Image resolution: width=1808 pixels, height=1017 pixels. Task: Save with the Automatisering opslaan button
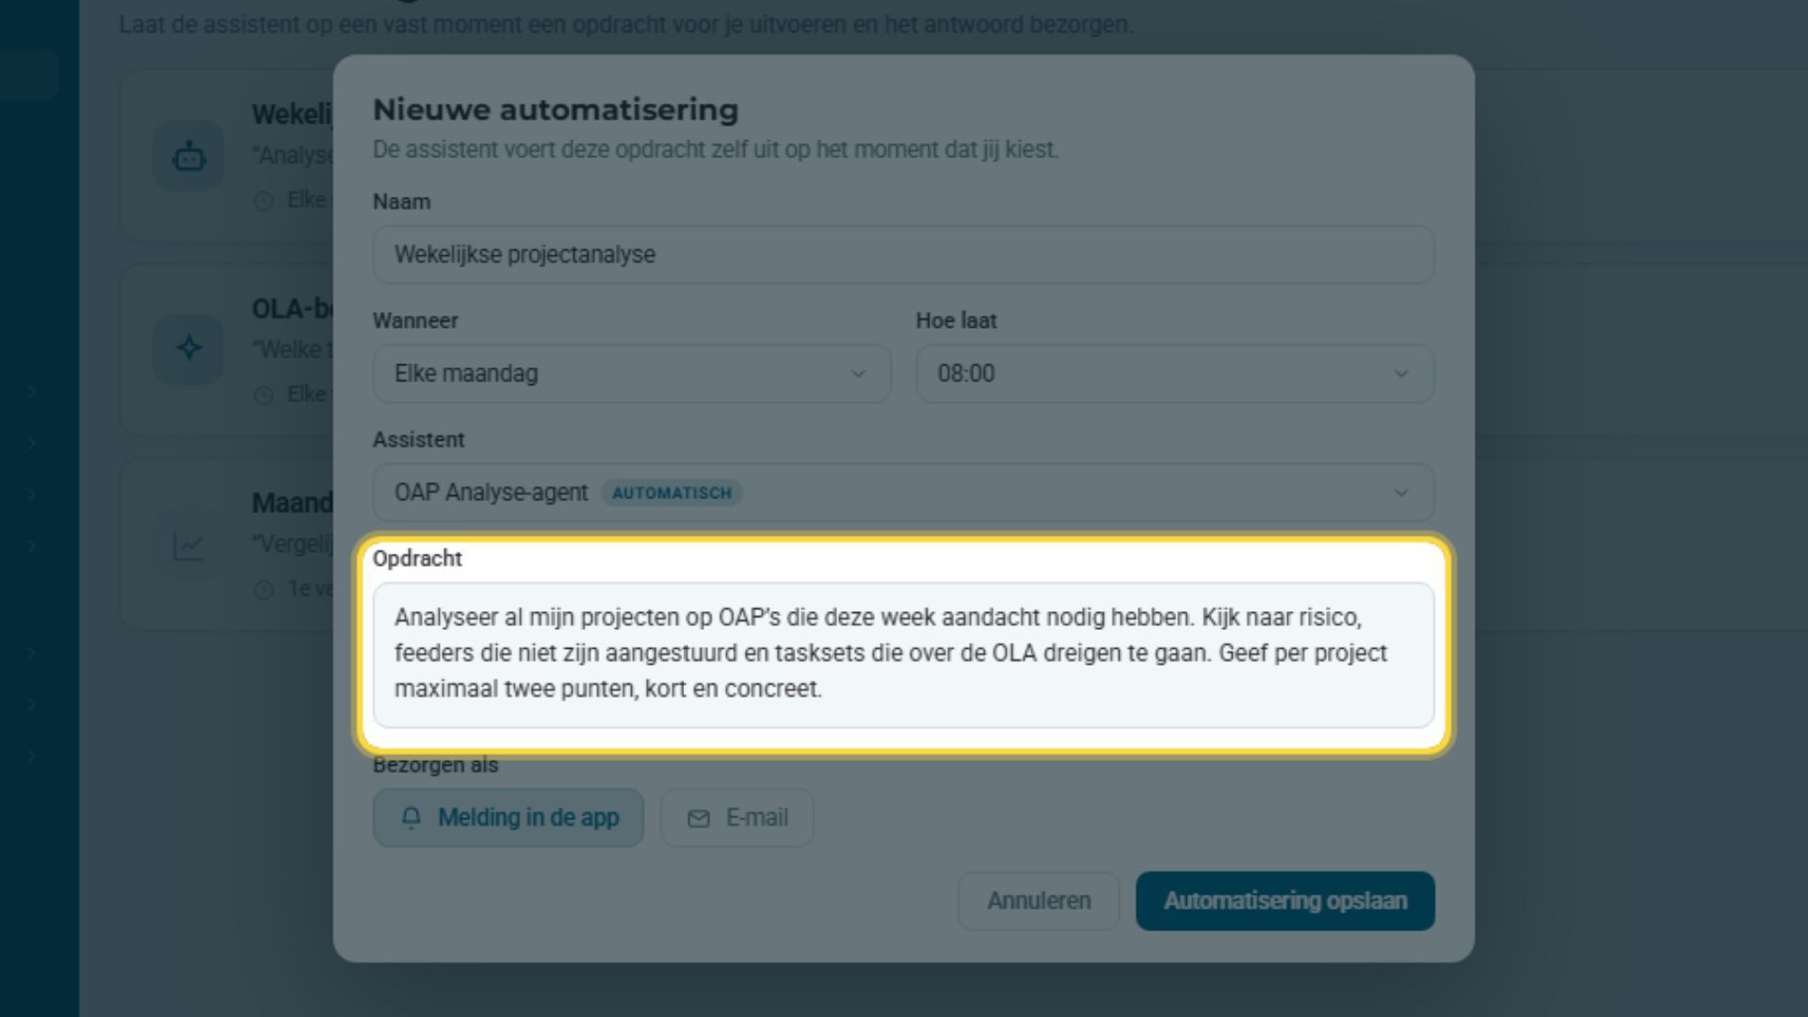(x=1285, y=901)
